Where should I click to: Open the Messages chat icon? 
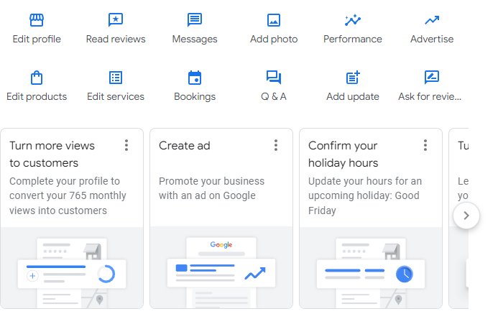[x=195, y=20]
